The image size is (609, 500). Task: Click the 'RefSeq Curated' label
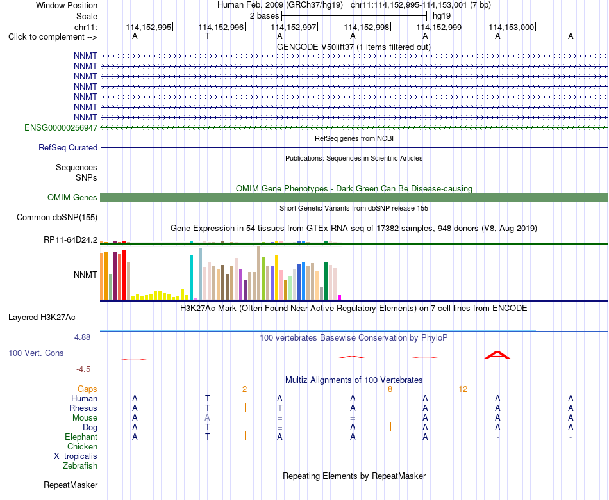click(x=67, y=147)
